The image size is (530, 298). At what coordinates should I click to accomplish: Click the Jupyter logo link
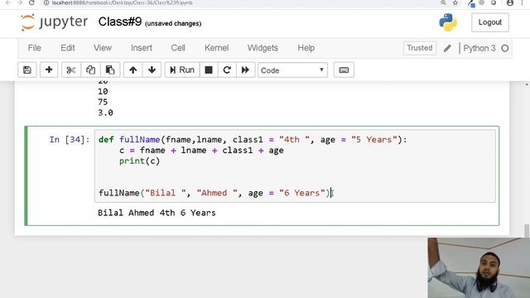tap(54, 22)
